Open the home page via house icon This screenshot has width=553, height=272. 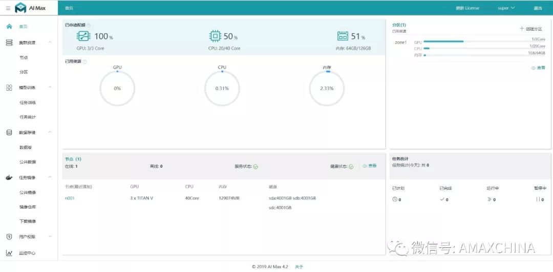click(x=10, y=27)
